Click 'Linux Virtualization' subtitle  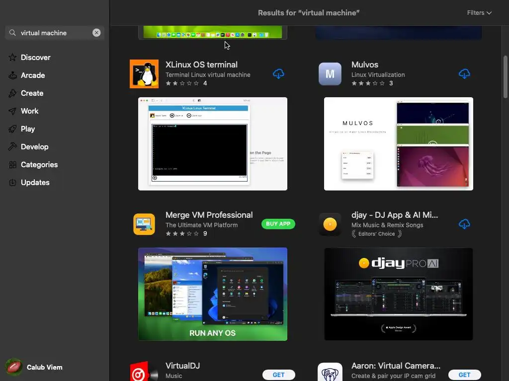[x=378, y=74]
